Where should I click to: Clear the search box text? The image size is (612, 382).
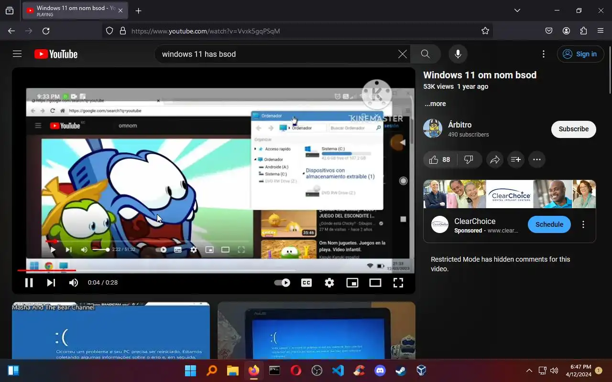coord(403,54)
